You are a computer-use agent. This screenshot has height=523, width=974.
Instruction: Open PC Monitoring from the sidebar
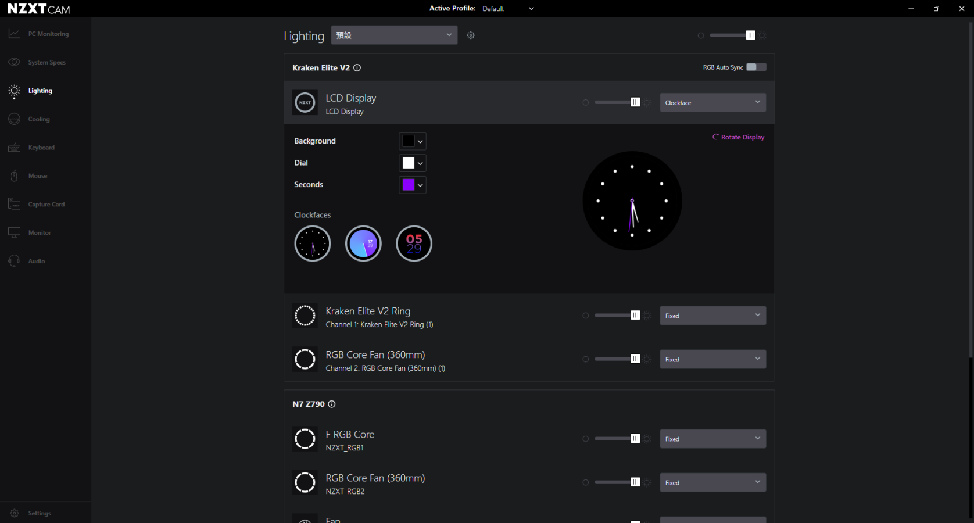click(x=48, y=34)
